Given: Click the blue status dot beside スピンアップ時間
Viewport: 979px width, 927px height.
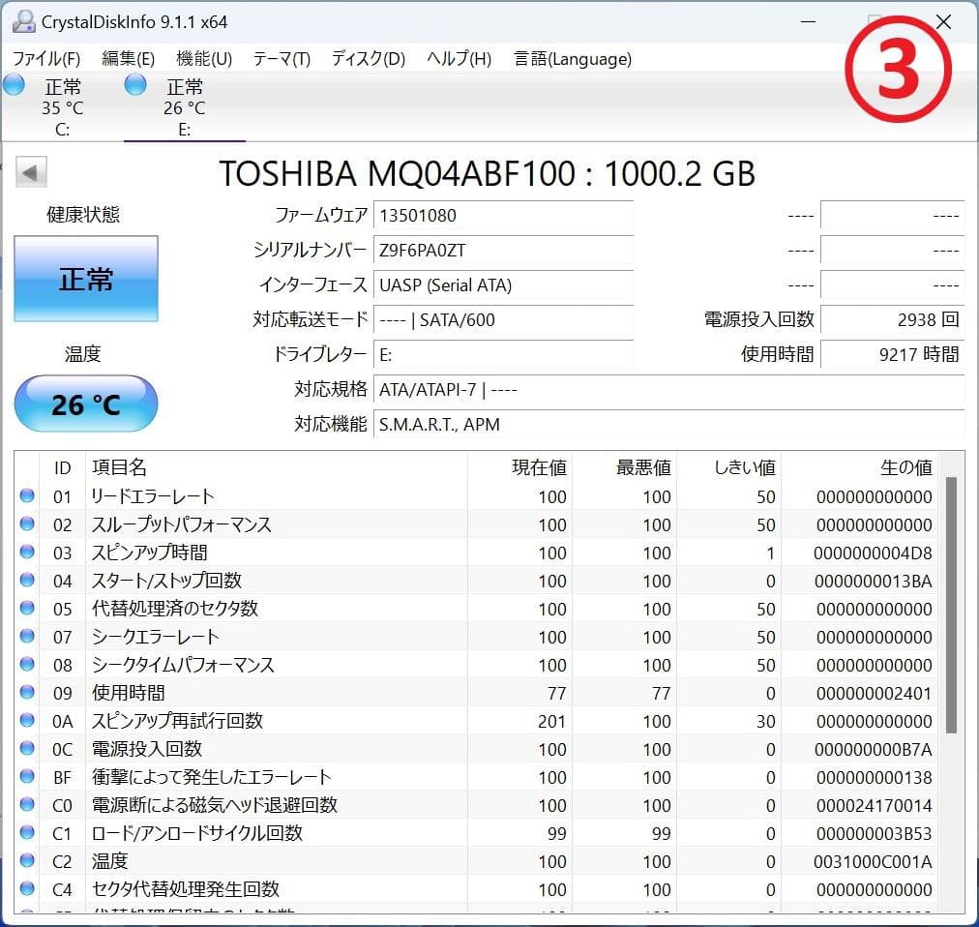Looking at the screenshot, I should [x=29, y=553].
